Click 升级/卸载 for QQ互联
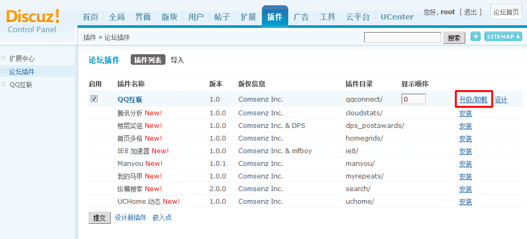This screenshot has height=239, width=527. [x=473, y=99]
